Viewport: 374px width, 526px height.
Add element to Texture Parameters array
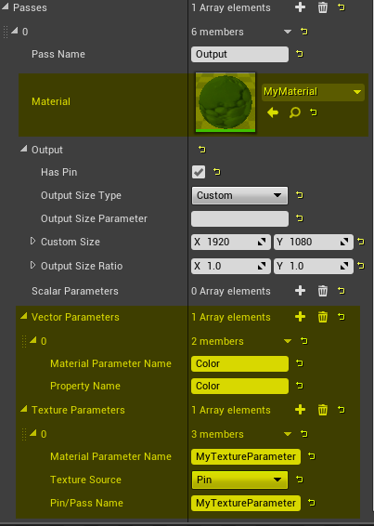[x=300, y=410]
